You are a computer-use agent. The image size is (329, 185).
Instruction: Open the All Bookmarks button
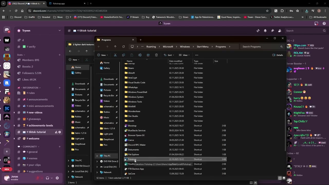[318, 17]
